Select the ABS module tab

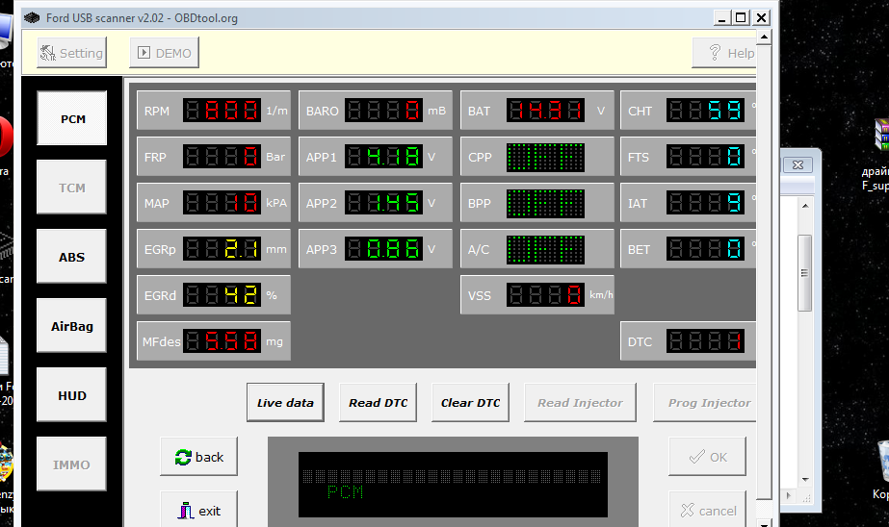pos(72,257)
